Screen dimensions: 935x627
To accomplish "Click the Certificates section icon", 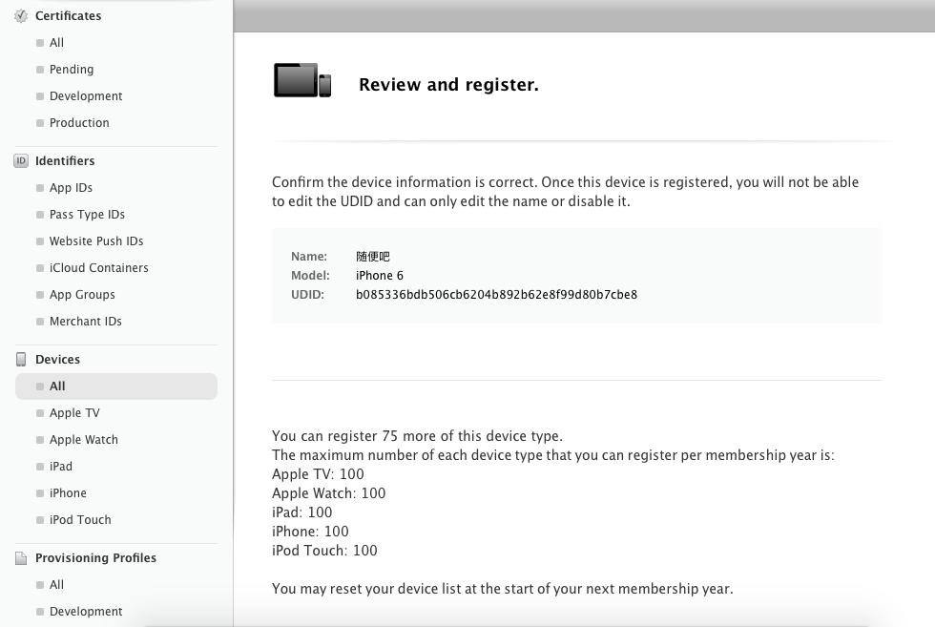I will [x=21, y=15].
